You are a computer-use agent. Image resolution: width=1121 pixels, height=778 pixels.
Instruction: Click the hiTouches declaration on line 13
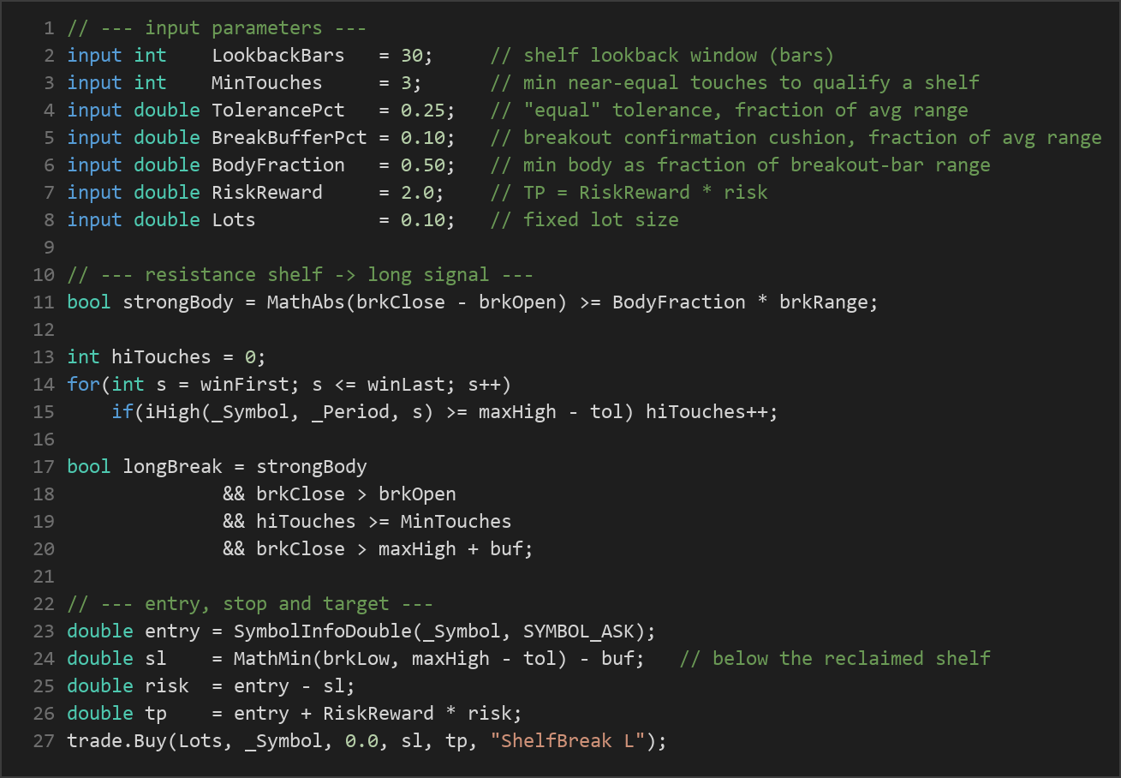click(x=162, y=356)
